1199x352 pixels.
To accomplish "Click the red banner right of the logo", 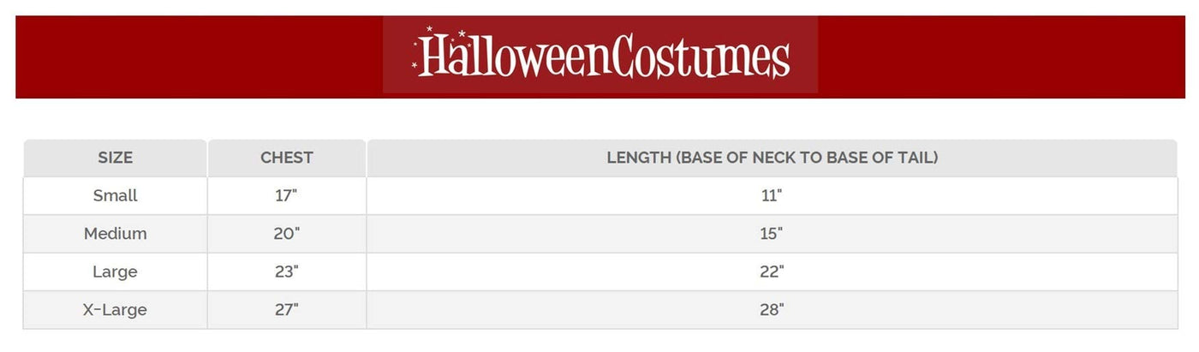I will [1000, 57].
